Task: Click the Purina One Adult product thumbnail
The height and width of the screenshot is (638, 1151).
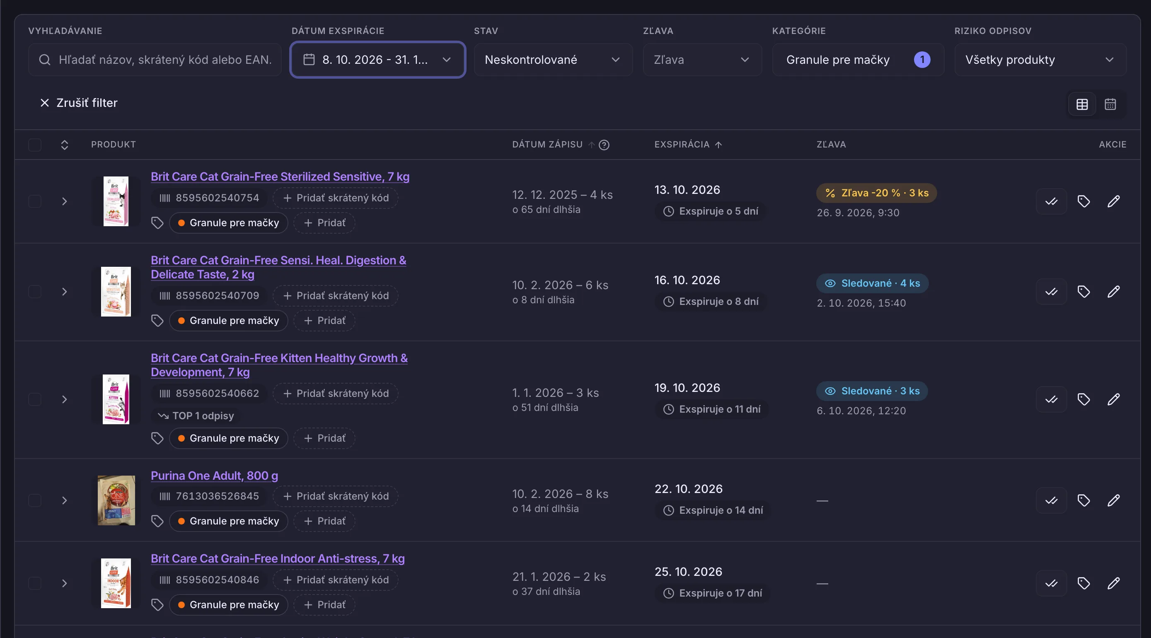Action: (116, 500)
